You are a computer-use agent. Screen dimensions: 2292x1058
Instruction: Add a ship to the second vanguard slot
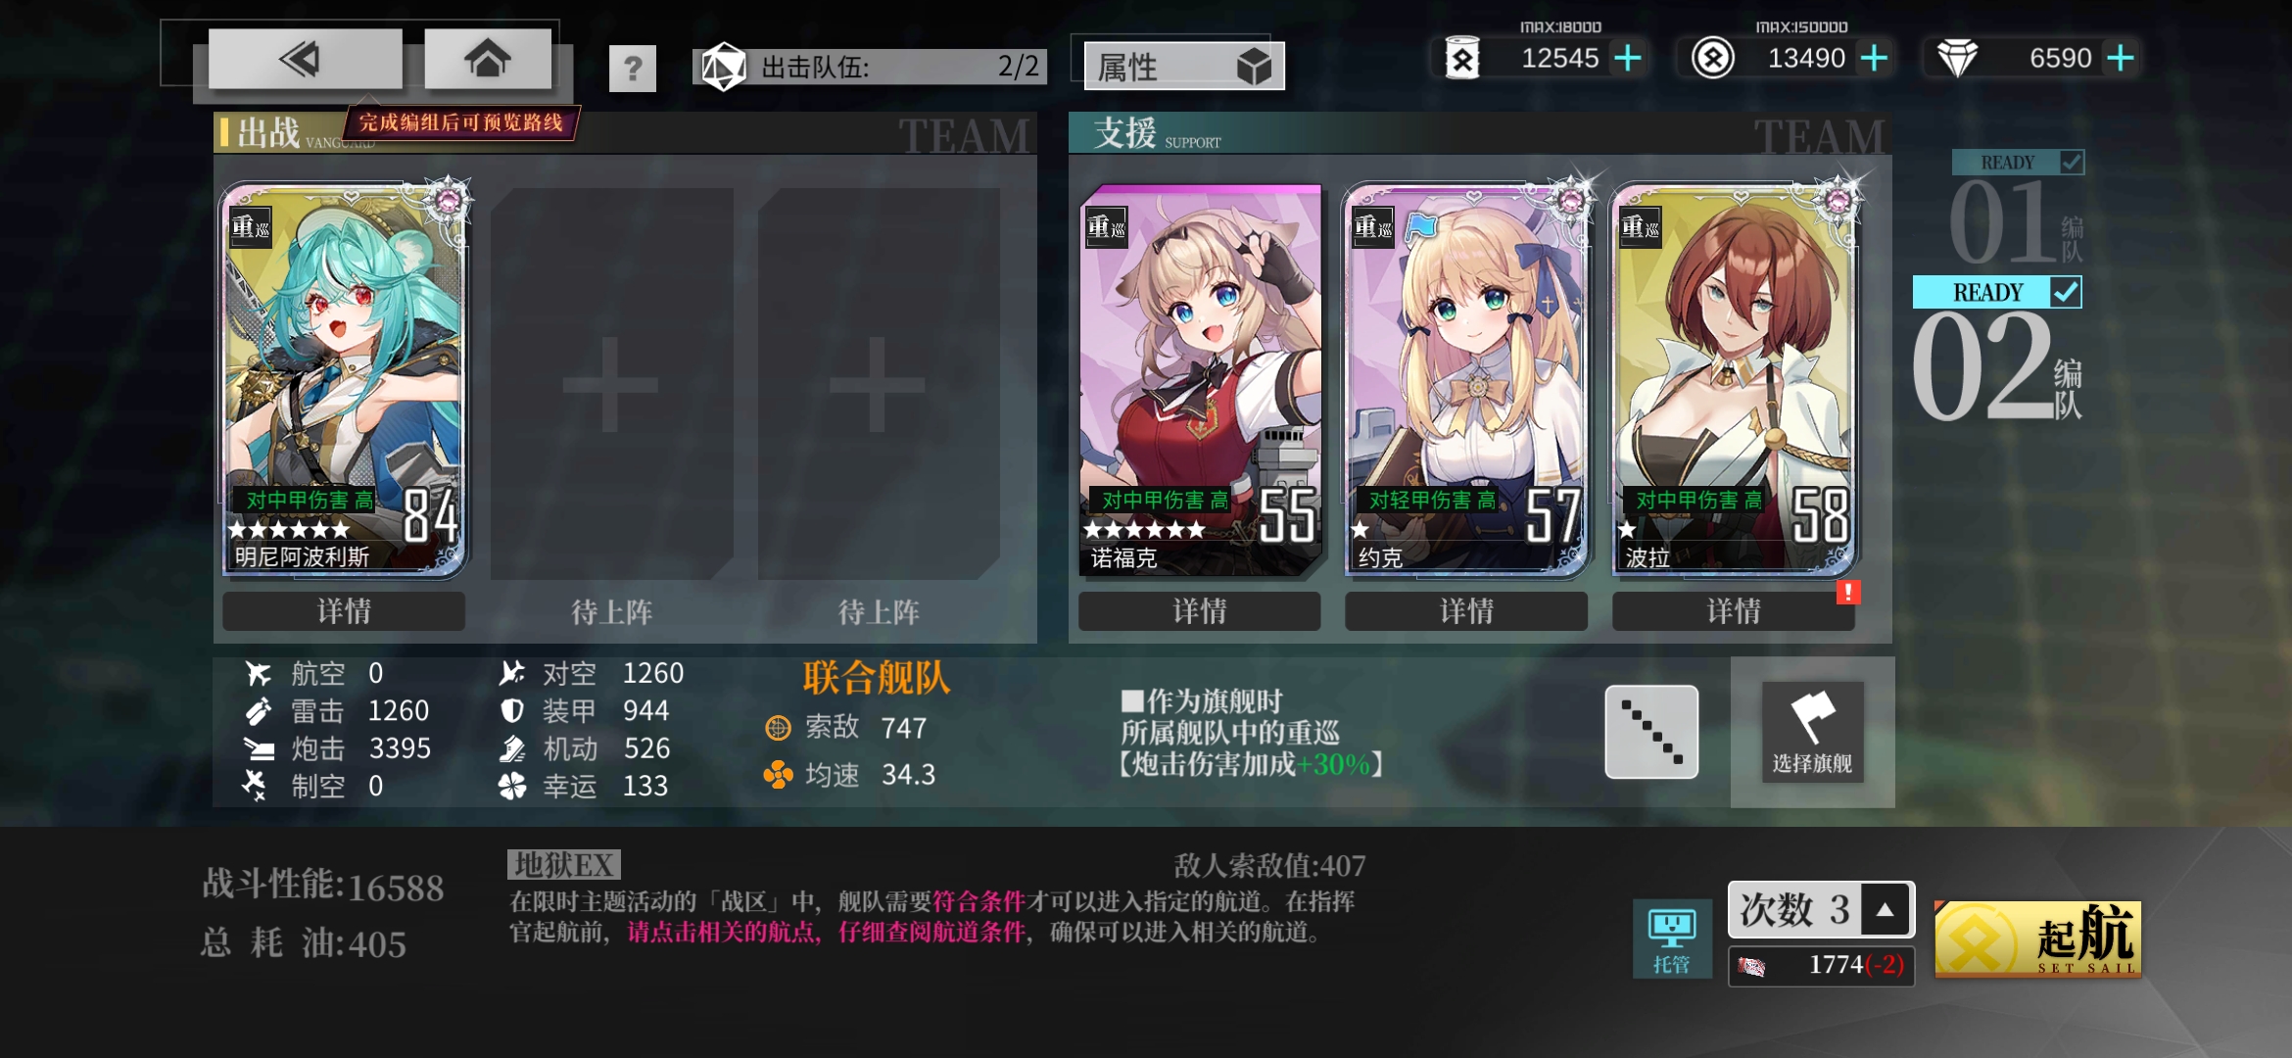(611, 384)
